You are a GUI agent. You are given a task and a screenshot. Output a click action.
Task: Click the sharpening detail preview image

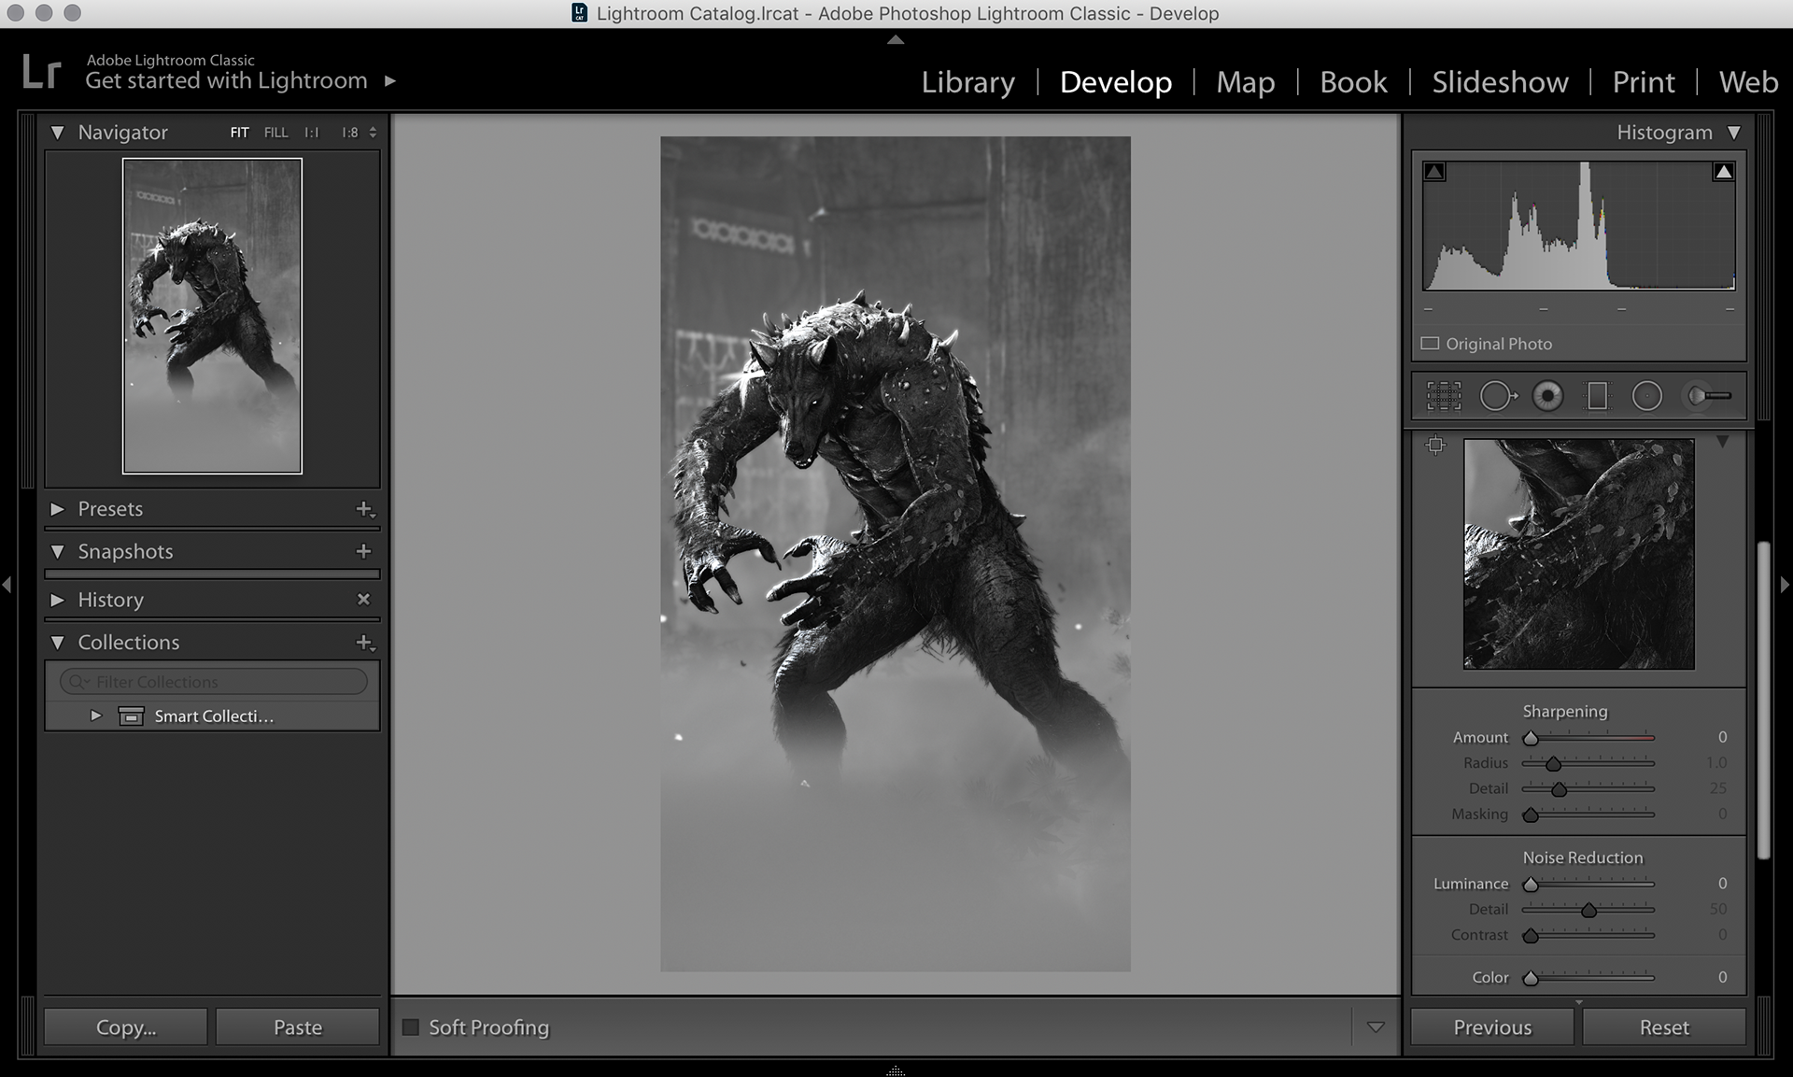(1578, 554)
